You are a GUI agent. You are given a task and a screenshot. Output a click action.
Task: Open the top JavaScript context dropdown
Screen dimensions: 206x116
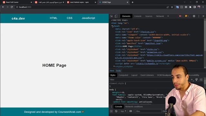[123, 111]
